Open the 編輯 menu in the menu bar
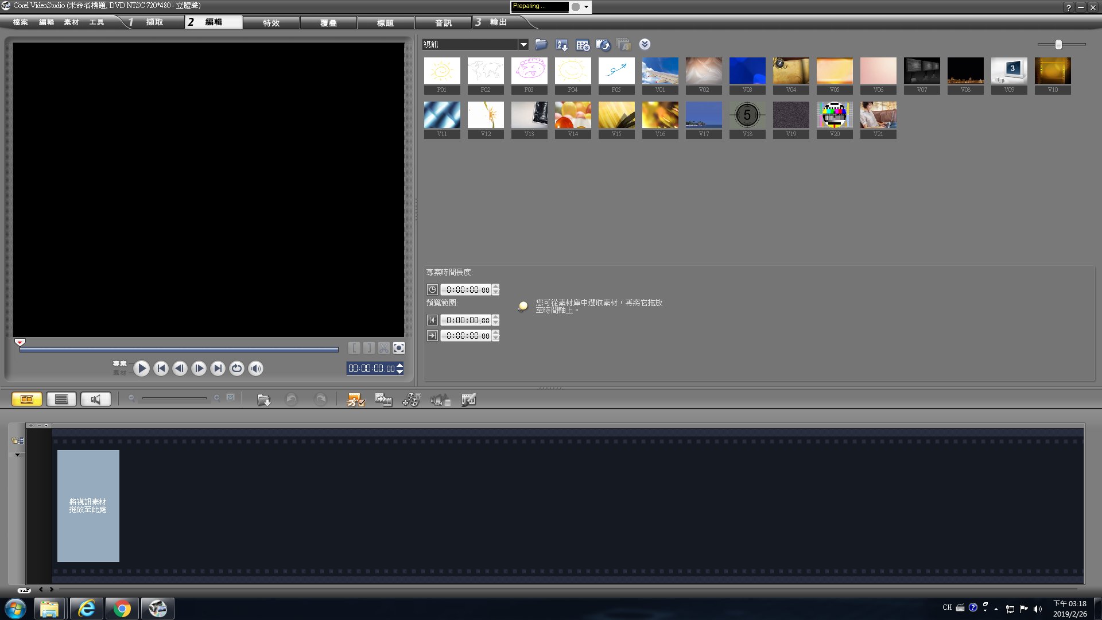The width and height of the screenshot is (1102, 620). point(46,22)
